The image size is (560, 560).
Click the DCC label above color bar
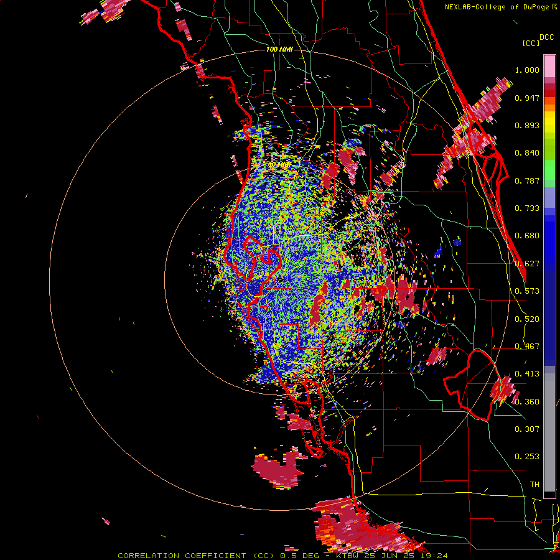(x=547, y=37)
